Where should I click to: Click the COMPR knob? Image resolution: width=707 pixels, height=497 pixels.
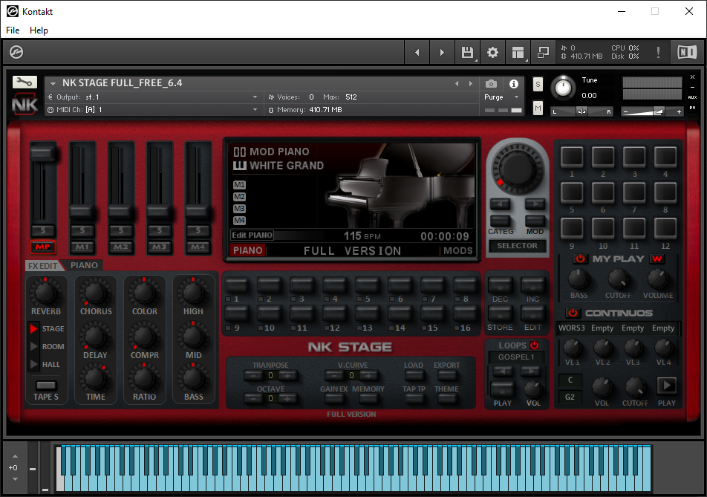pos(144,337)
